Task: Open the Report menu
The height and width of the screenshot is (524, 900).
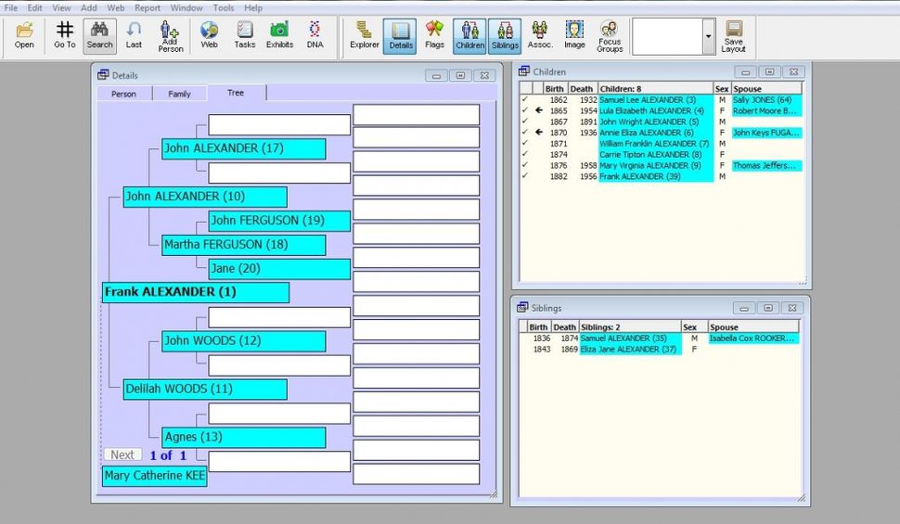Action: [x=148, y=8]
